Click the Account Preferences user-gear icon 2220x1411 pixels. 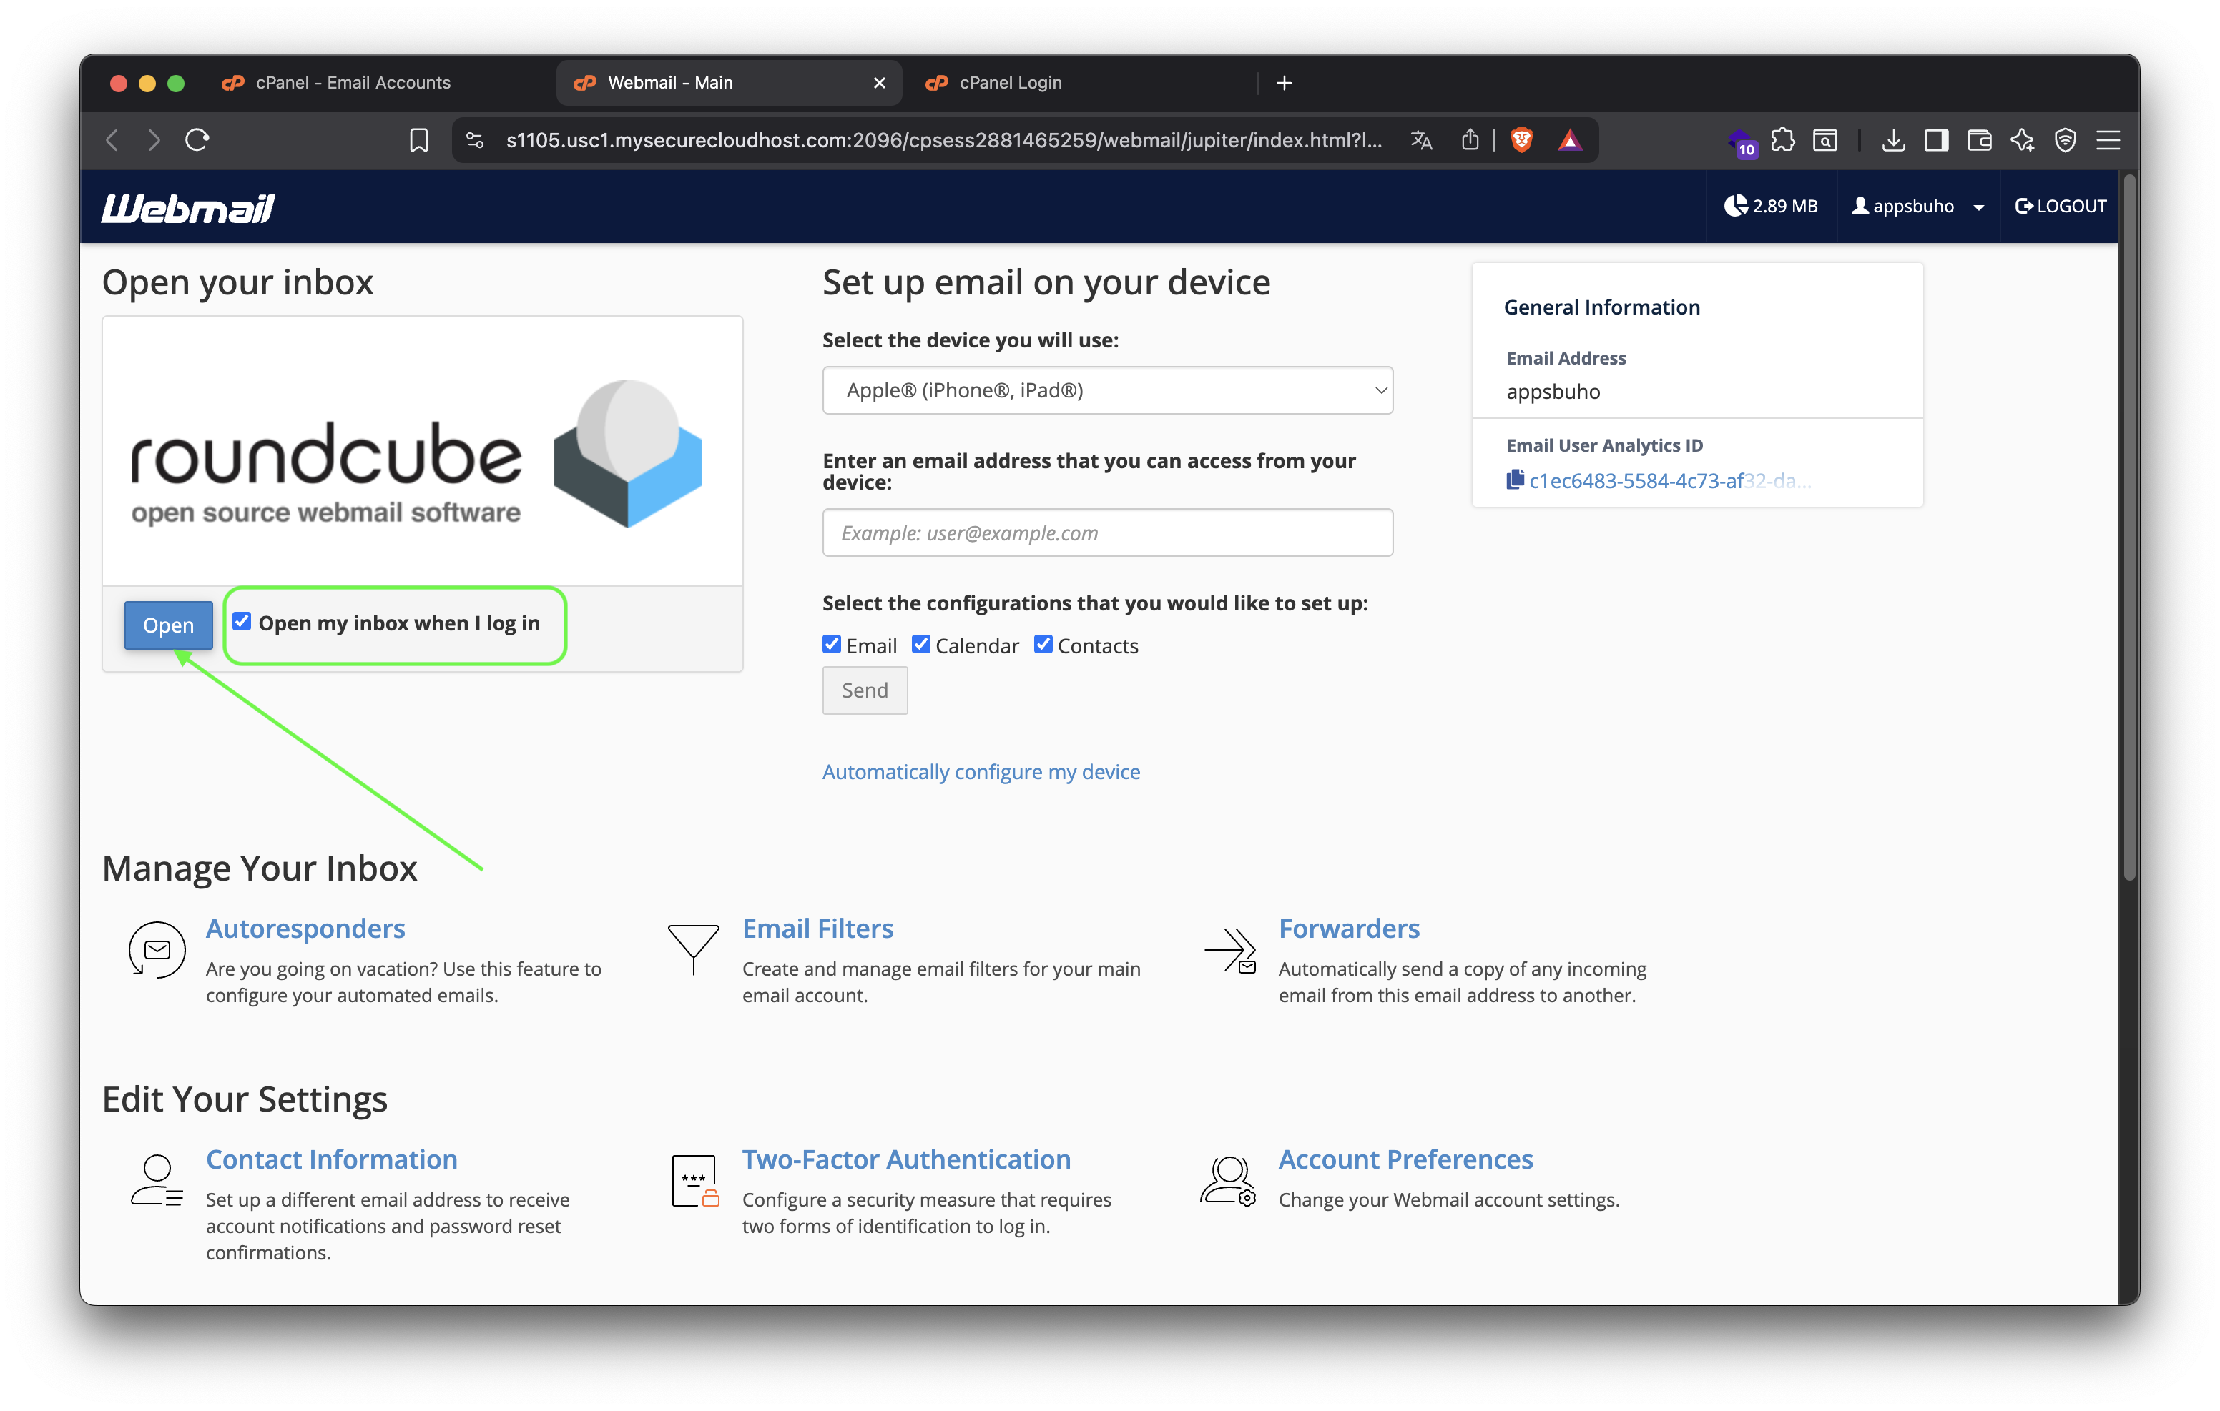tap(1228, 1182)
